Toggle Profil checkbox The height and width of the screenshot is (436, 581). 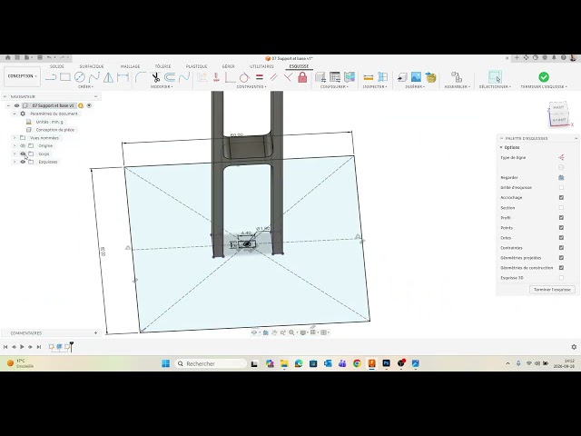point(561,218)
